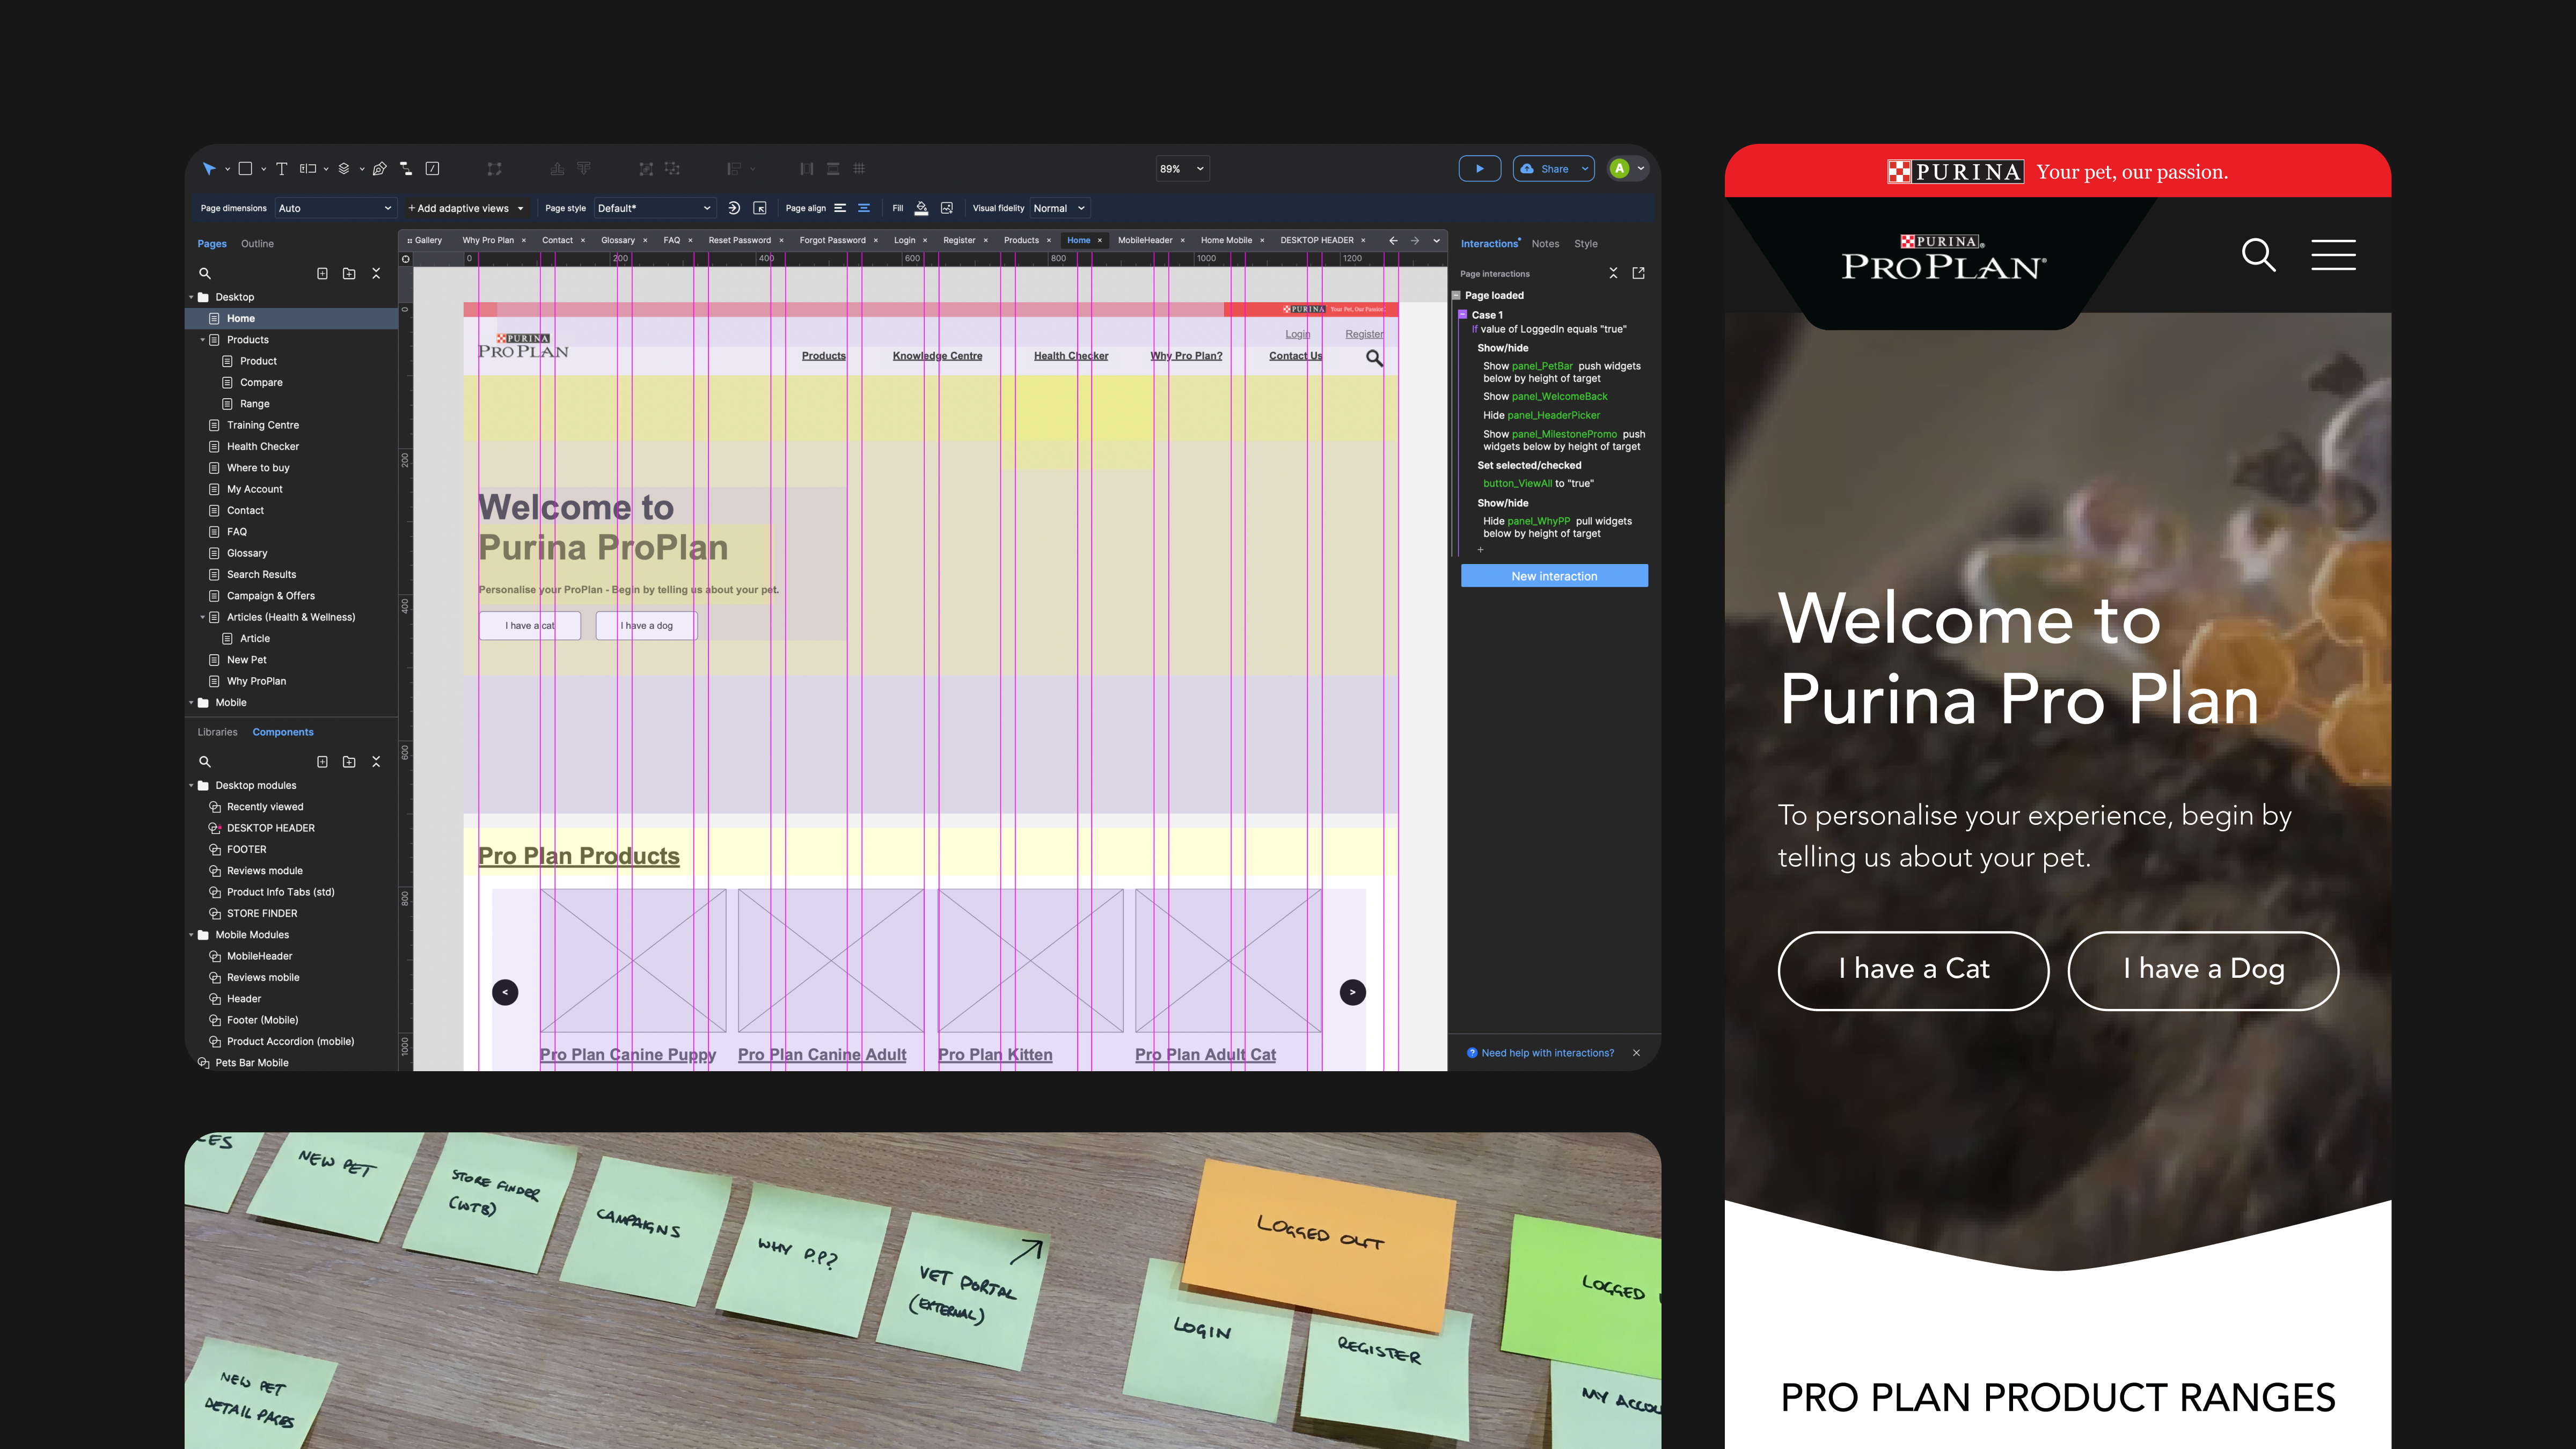Click the New interaction button
The image size is (2576, 1449).
(1554, 576)
